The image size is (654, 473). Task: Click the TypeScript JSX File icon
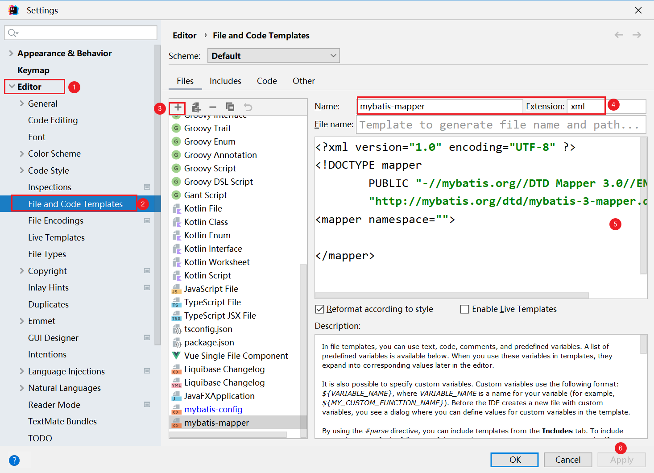tap(176, 315)
